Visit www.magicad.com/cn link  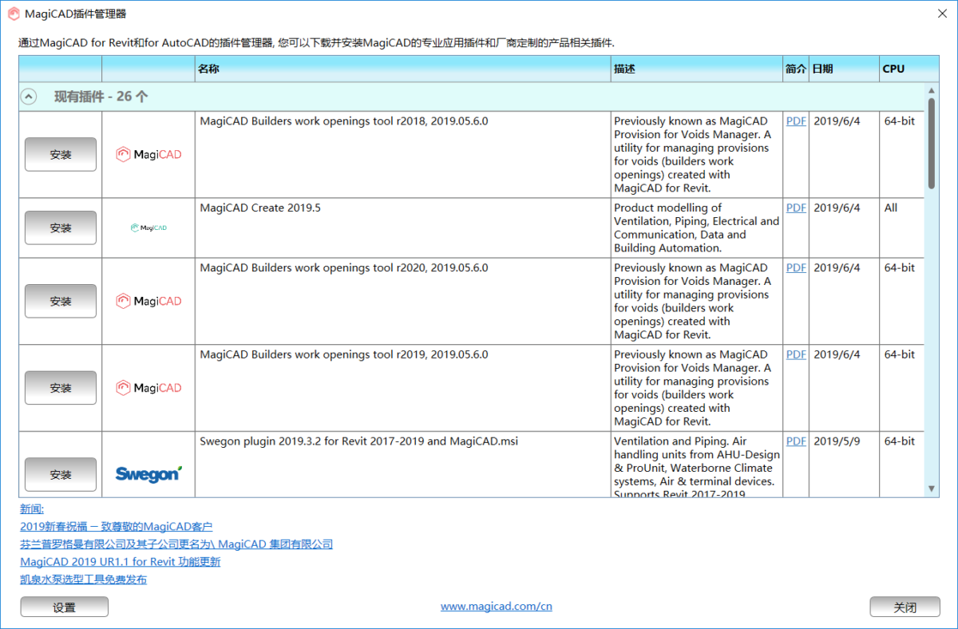[x=497, y=607]
